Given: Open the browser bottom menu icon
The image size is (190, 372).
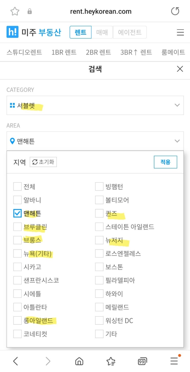Looking at the screenshot, I should point(174,361).
